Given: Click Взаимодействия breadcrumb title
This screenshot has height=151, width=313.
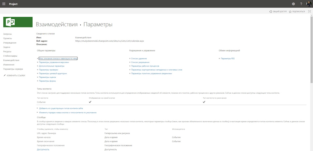Looking at the screenshot, I should point(56,25).
